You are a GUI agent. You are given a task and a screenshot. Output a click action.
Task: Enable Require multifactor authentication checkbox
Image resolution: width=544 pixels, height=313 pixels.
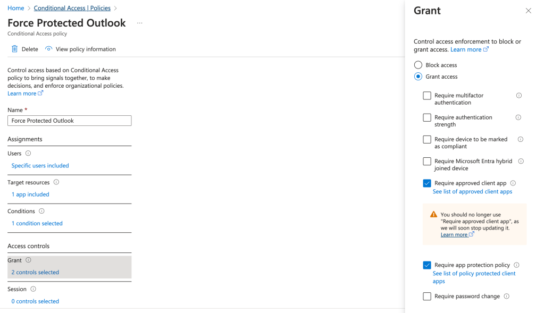pyautogui.click(x=427, y=96)
